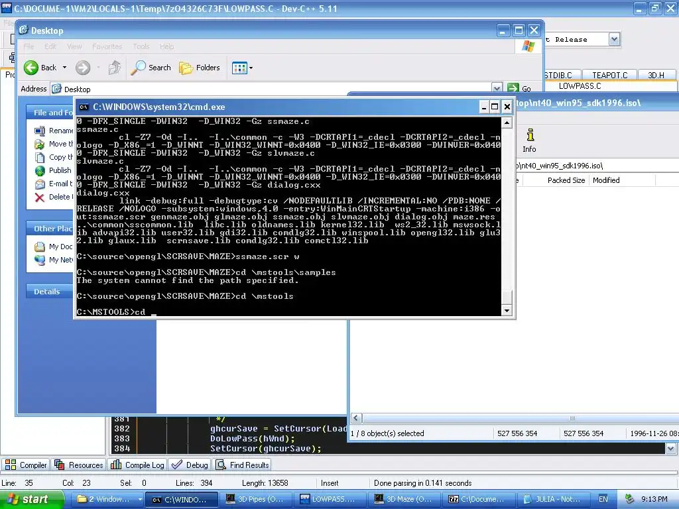Expand the Details panel header
This screenshot has height=509, width=679.
coord(49,292)
